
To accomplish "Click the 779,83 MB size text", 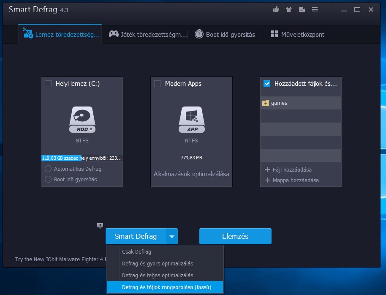I will (x=191, y=158).
